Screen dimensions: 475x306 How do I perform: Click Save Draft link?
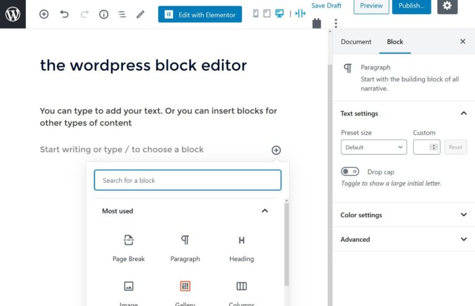(x=327, y=6)
